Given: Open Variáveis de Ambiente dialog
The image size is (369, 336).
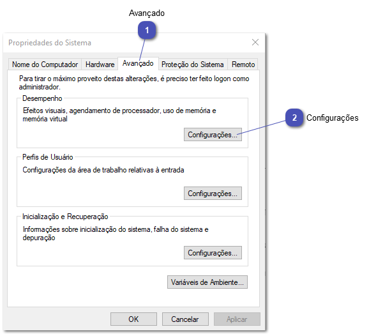Looking at the screenshot, I should 207,282.
